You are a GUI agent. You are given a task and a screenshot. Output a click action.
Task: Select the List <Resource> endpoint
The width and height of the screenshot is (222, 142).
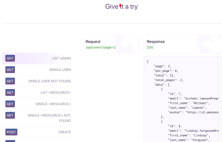(x=38, y=92)
